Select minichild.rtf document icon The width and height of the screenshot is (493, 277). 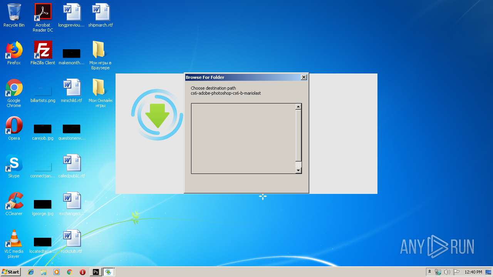72,91
